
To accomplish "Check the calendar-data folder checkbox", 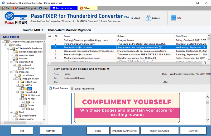I will coord(14,55).
